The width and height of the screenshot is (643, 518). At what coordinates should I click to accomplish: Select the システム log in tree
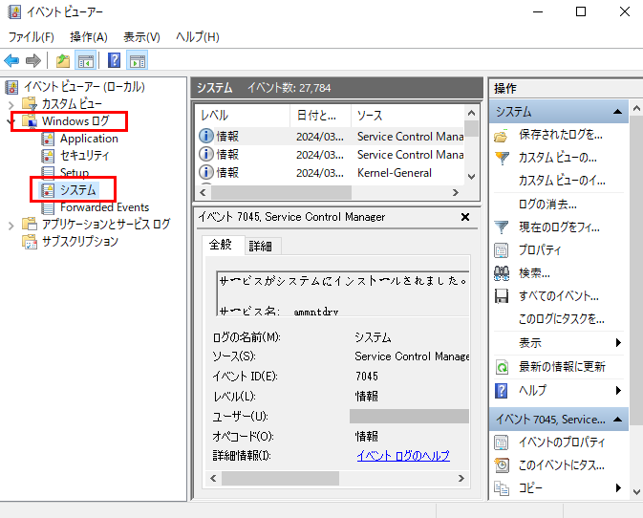click(78, 190)
